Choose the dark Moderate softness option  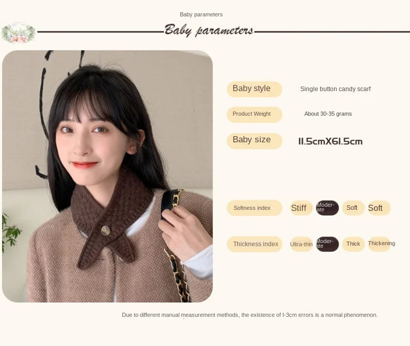pyautogui.click(x=327, y=208)
